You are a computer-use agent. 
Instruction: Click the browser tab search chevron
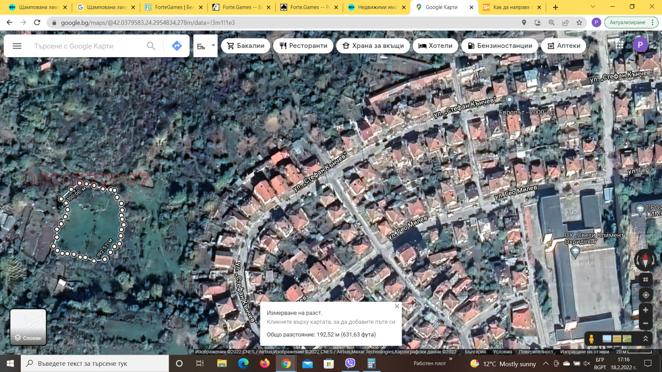click(592, 7)
